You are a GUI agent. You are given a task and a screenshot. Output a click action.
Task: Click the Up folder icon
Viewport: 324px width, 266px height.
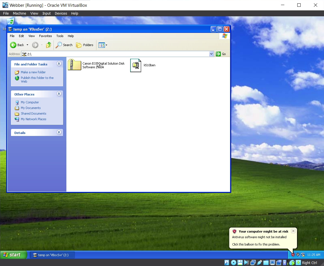(49, 45)
